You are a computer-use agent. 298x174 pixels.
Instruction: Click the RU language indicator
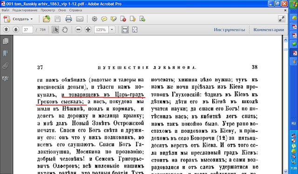tap(294, 123)
